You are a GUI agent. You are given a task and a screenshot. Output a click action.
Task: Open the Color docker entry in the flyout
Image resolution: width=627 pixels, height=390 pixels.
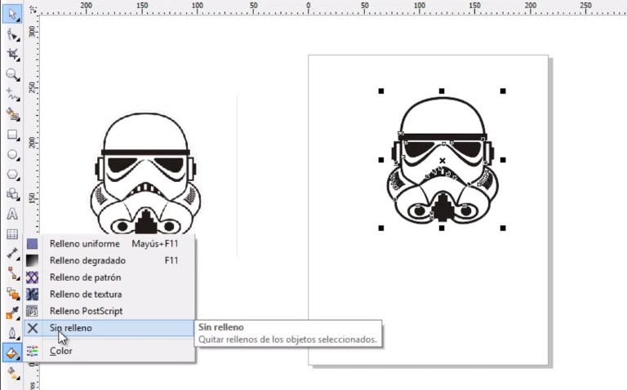[109, 351]
